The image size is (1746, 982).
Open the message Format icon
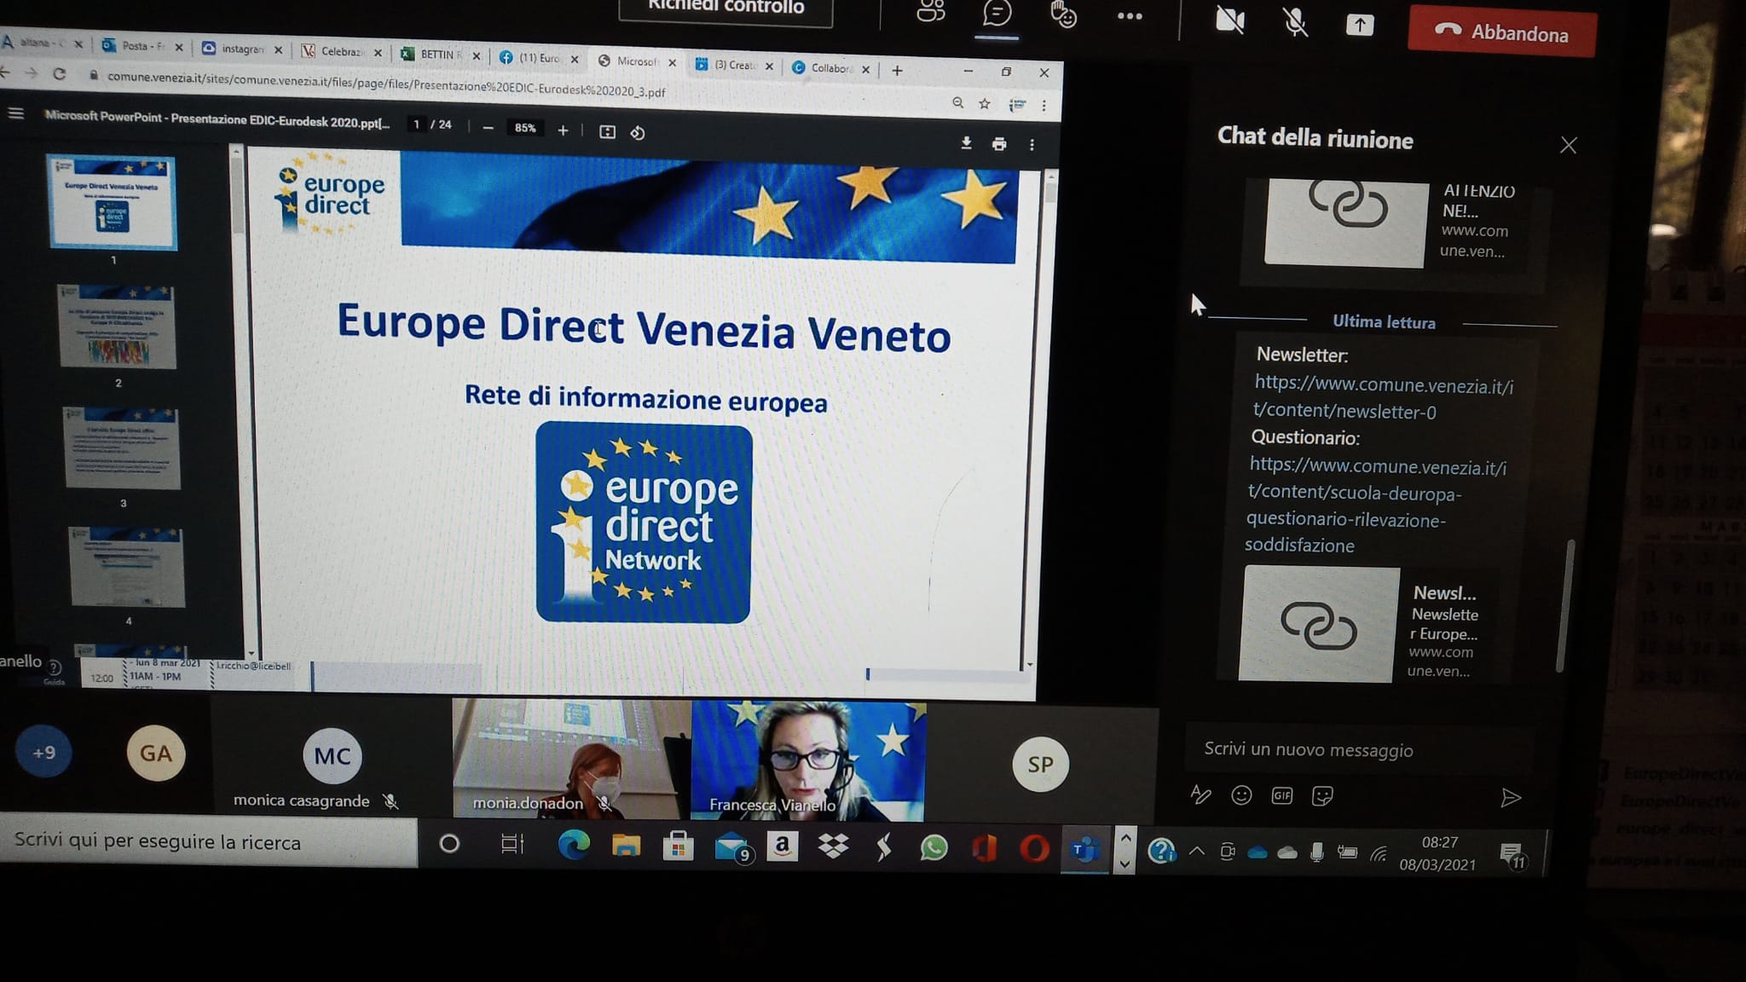click(x=1200, y=794)
